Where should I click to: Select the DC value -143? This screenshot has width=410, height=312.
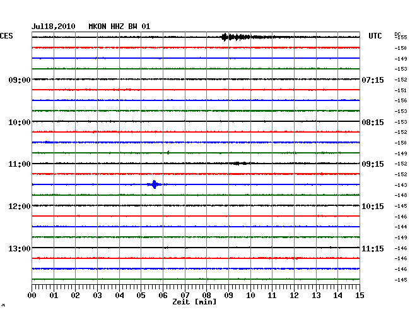tap(401, 185)
